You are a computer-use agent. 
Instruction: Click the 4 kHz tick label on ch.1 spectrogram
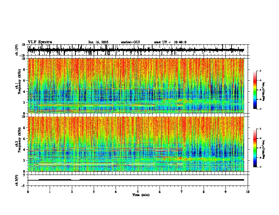click(x=24, y=92)
